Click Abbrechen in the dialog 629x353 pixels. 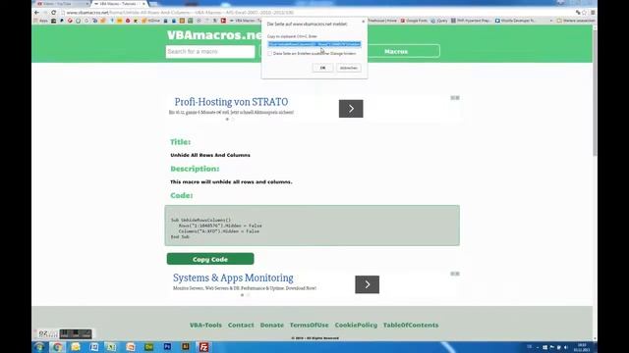(x=348, y=68)
